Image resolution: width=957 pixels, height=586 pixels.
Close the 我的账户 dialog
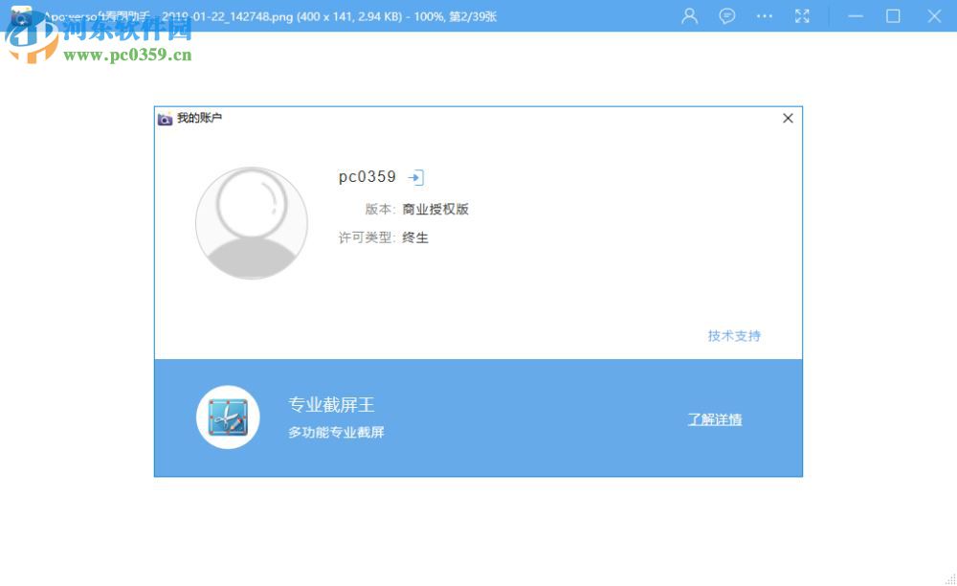[x=788, y=118]
